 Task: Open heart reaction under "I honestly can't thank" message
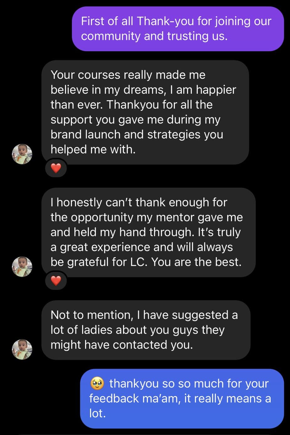tap(56, 281)
